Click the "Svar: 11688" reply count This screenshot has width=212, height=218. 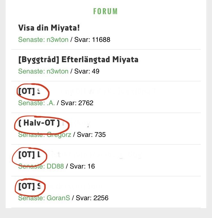coord(92,40)
